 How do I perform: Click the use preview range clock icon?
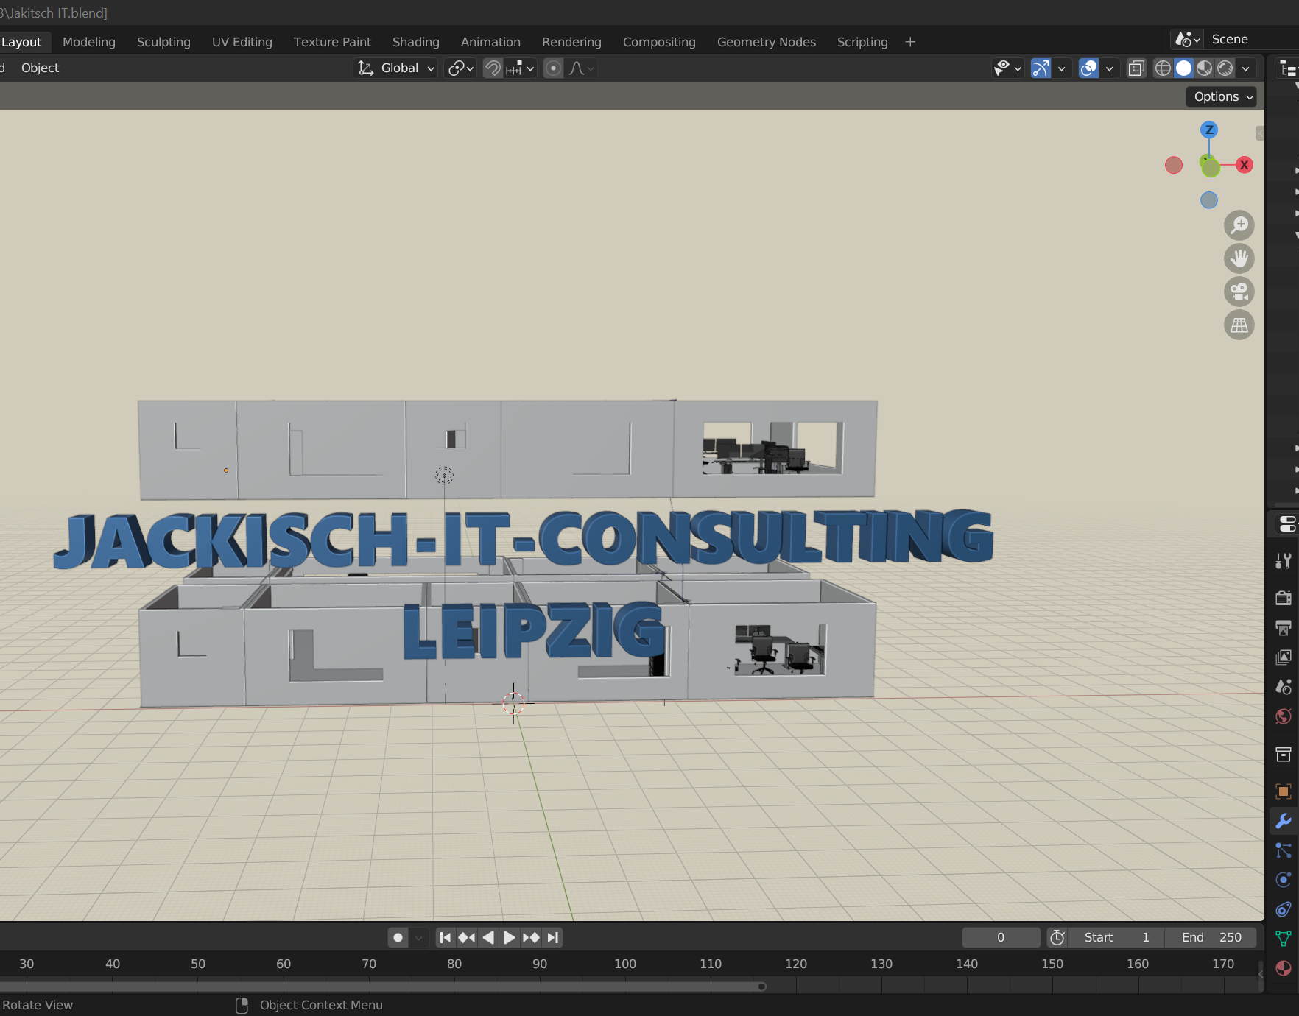[x=1057, y=937]
